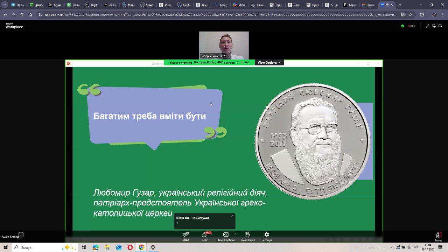Bookmark this page with the star icon
The image size is (448, 252).
(410, 15)
